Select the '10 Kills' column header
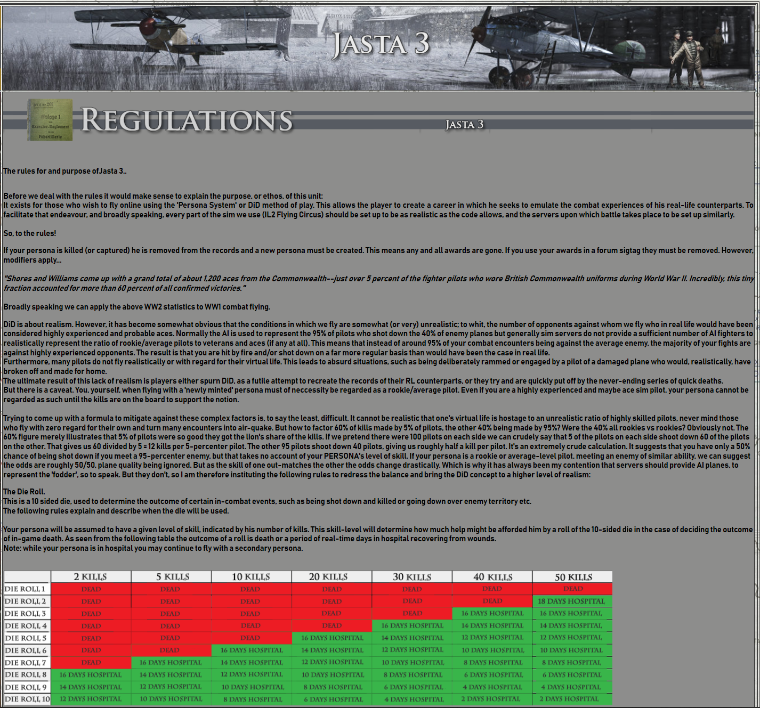 click(x=252, y=576)
